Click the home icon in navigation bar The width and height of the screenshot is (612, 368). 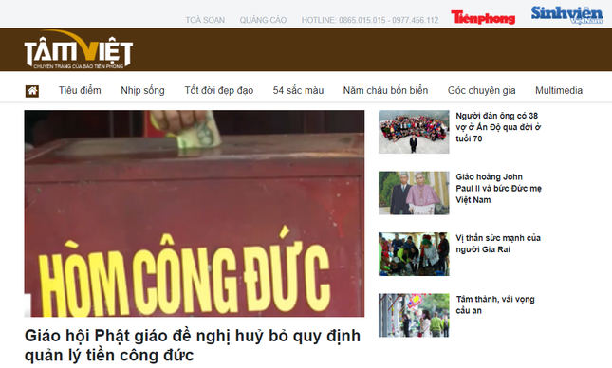32,91
